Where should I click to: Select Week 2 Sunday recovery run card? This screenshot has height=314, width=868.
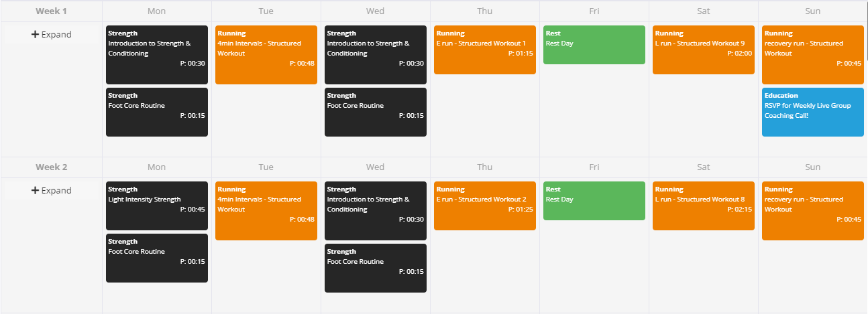coord(813,211)
